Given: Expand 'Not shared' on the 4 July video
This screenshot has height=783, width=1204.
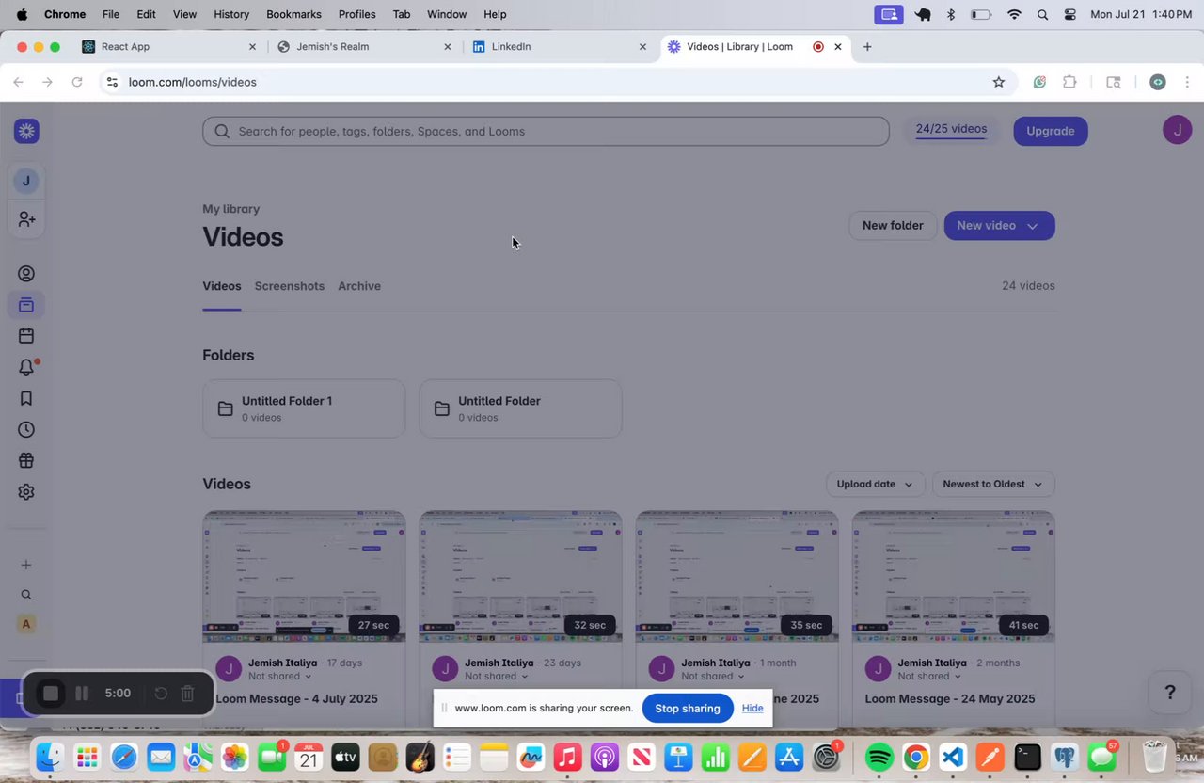Looking at the screenshot, I should tap(280, 676).
